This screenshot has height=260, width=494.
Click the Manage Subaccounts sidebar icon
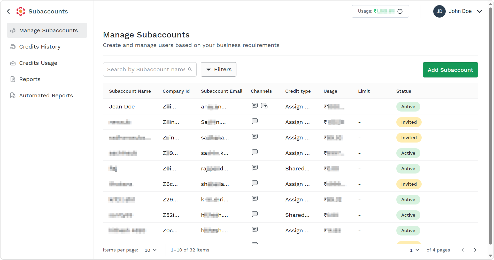[x=13, y=30]
